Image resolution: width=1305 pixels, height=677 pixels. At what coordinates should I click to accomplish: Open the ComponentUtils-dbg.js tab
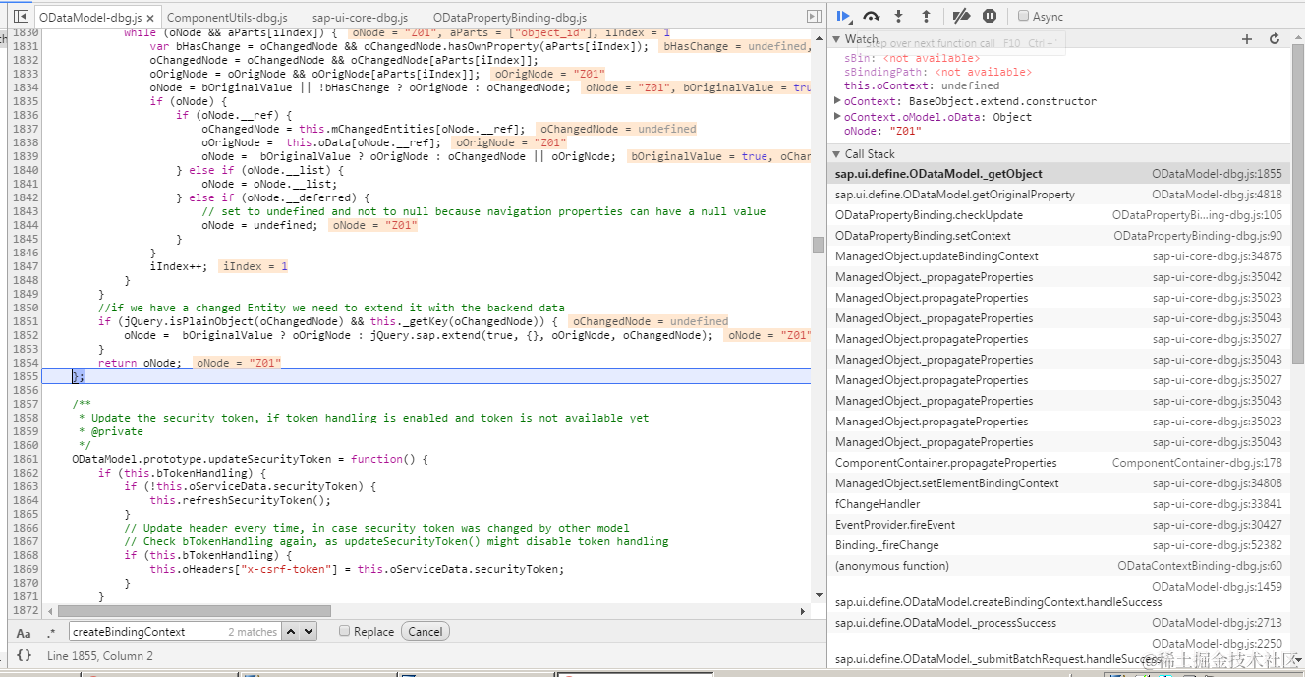coord(227,18)
